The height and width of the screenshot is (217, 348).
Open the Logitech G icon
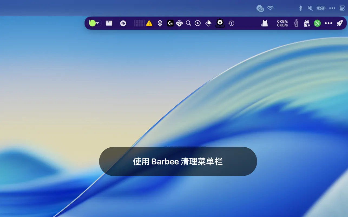[170, 23]
